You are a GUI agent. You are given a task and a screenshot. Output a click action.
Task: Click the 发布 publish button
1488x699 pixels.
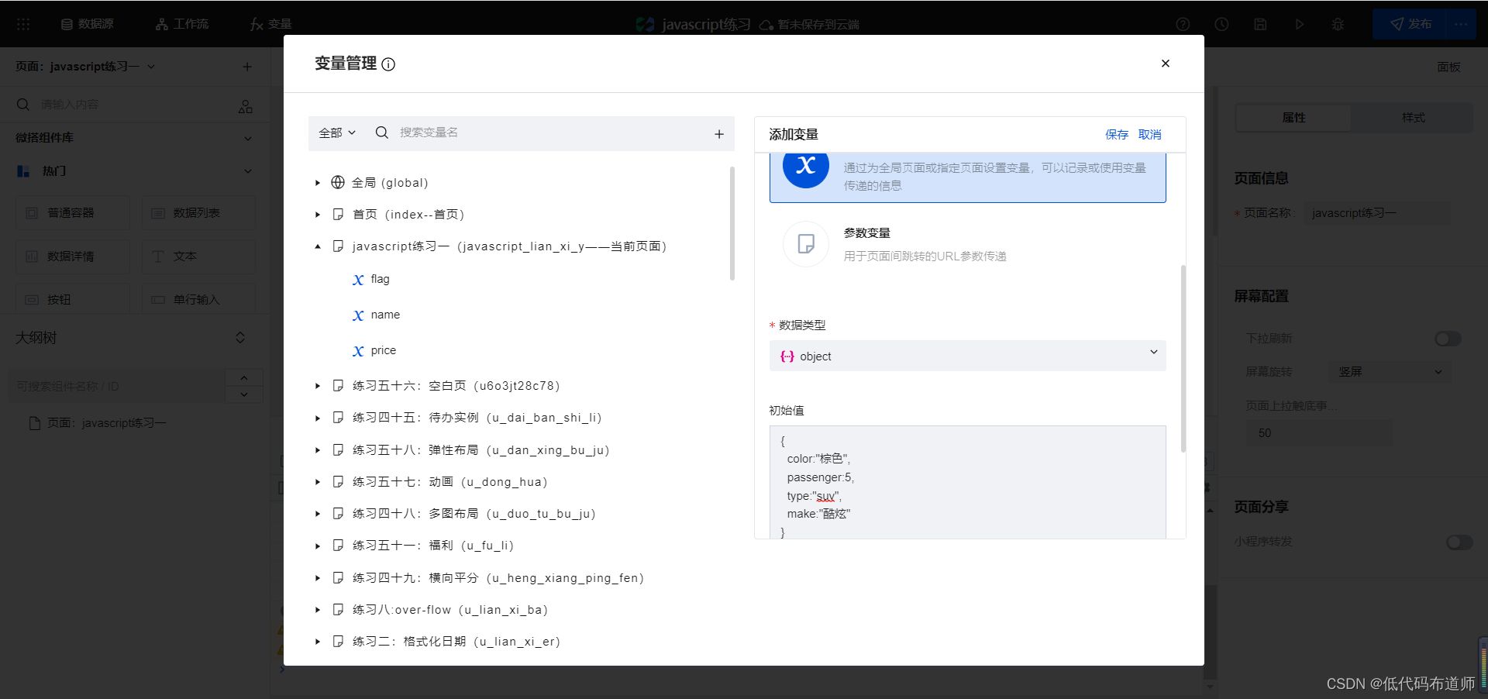pyautogui.click(x=1410, y=24)
